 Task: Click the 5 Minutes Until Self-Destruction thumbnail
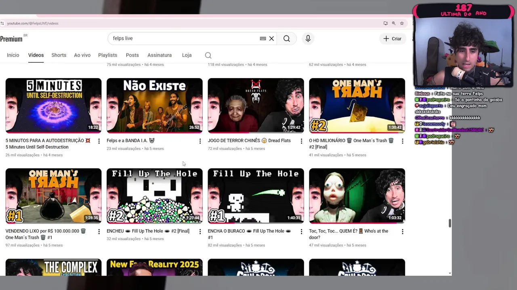click(53, 105)
